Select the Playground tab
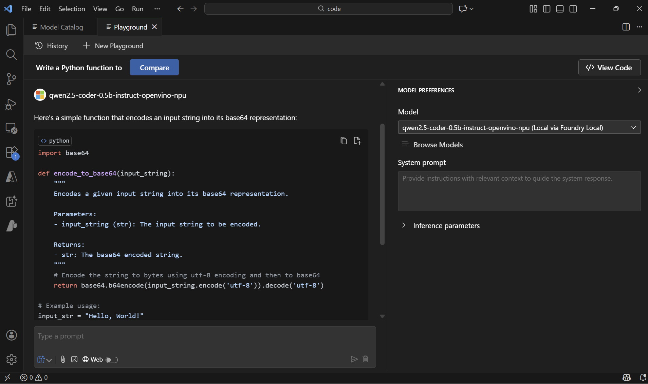Image resolution: width=648 pixels, height=384 pixels. point(130,27)
